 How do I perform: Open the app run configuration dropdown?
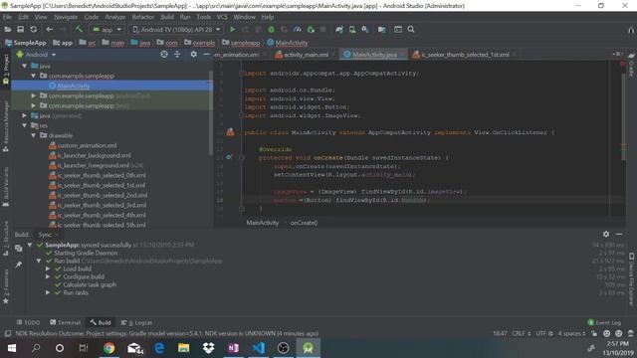[x=106, y=30]
